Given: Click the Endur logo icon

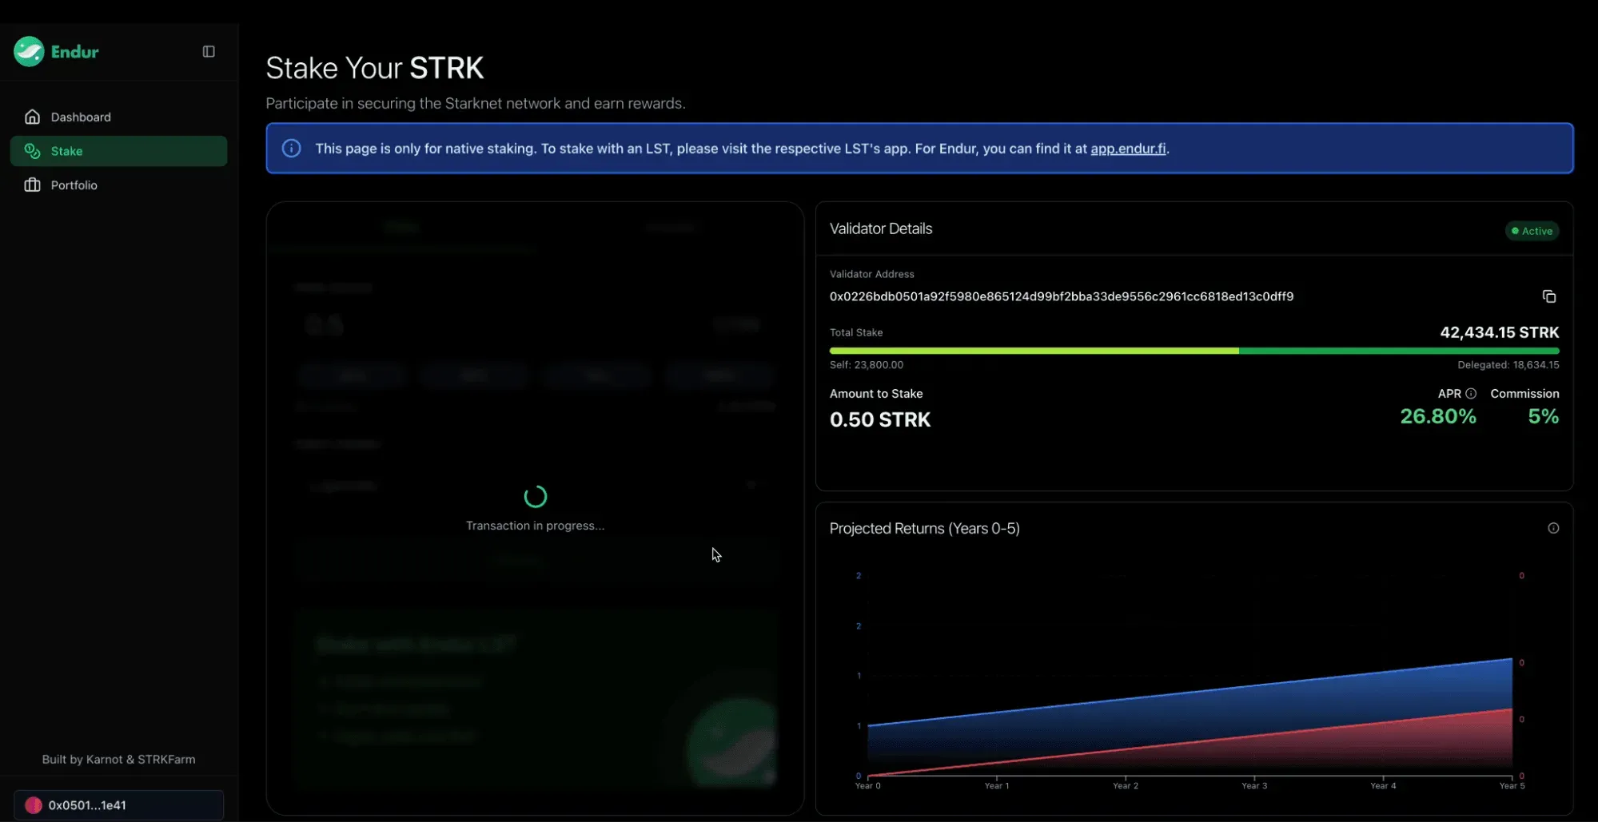Looking at the screenshot, I should (x=30, y=52).
